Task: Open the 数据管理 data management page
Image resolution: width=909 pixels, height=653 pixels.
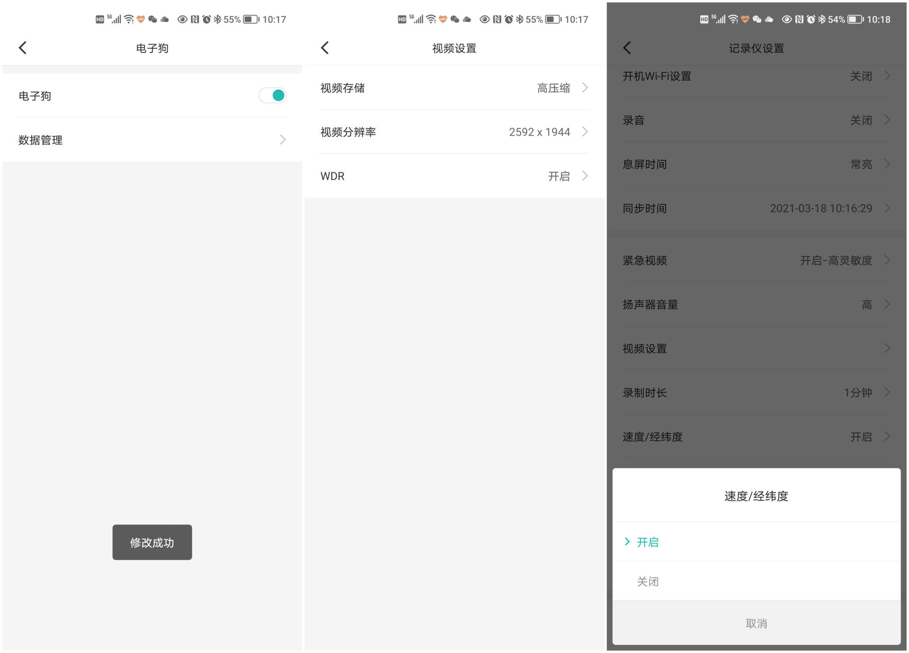Action: coord(151,140)
